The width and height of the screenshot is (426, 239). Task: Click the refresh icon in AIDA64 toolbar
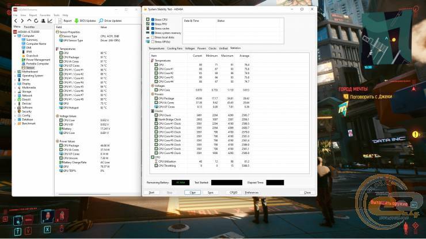36,21
